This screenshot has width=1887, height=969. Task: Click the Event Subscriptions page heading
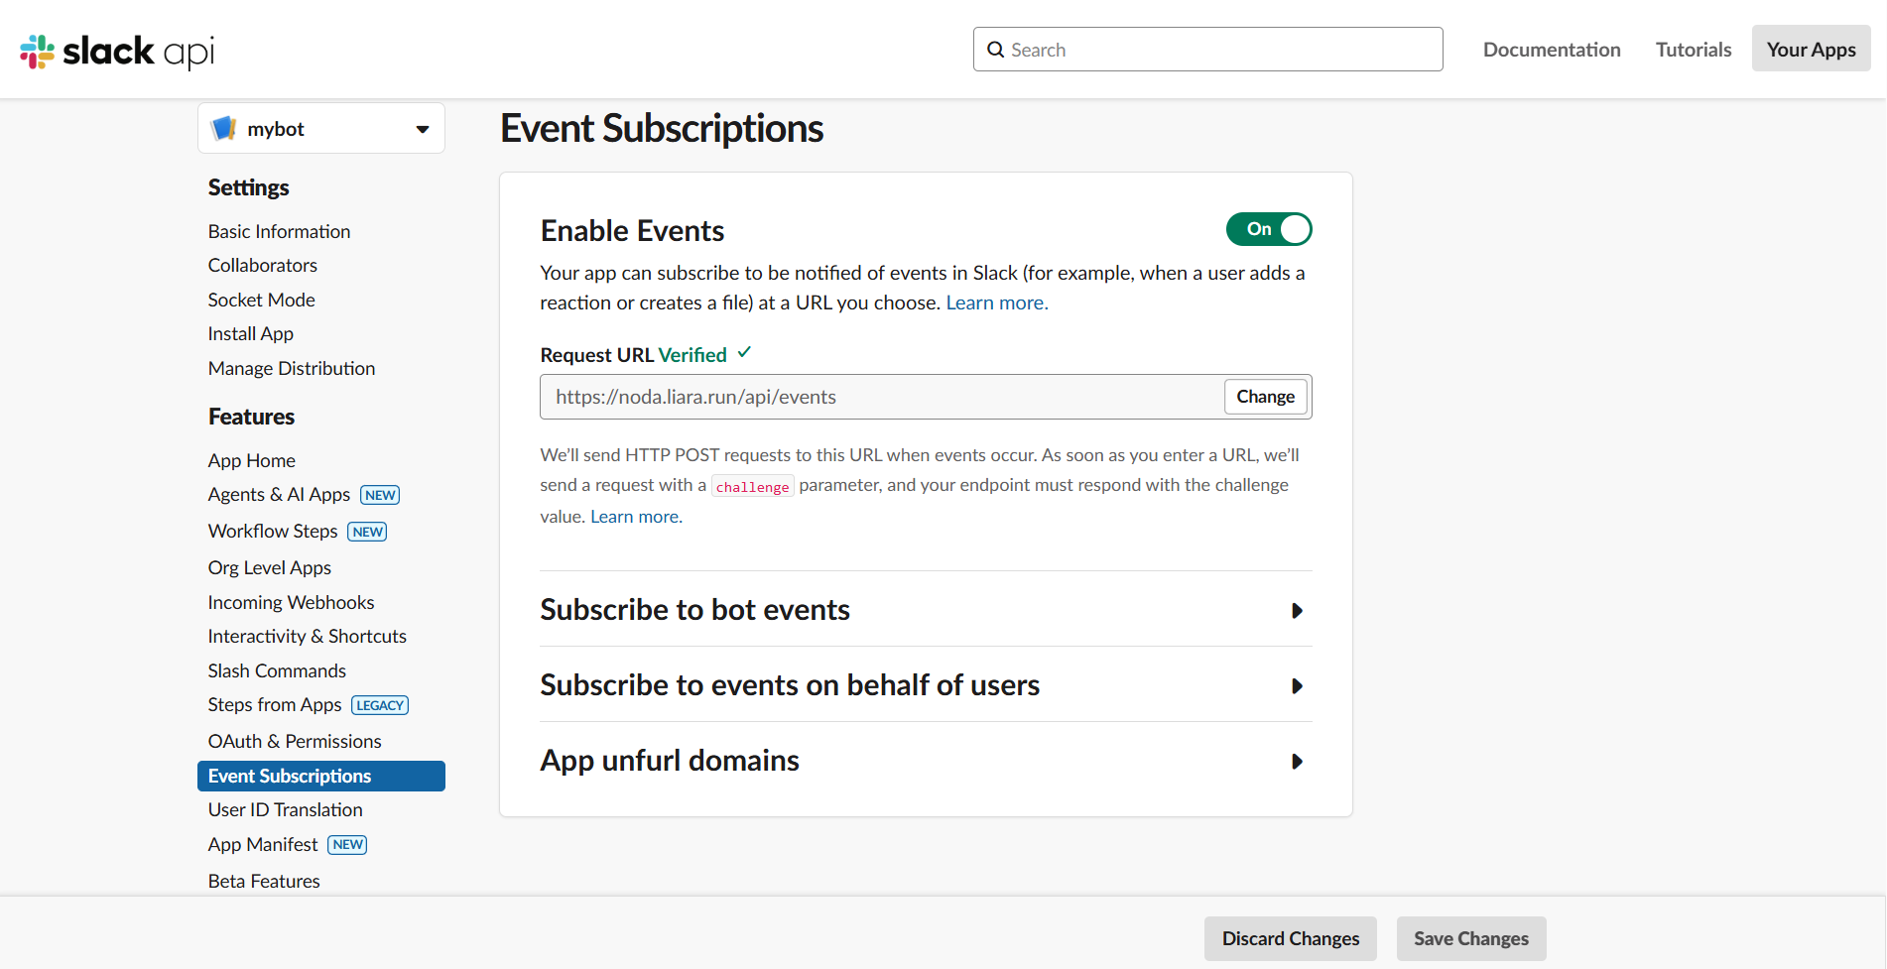pos(662,128)
